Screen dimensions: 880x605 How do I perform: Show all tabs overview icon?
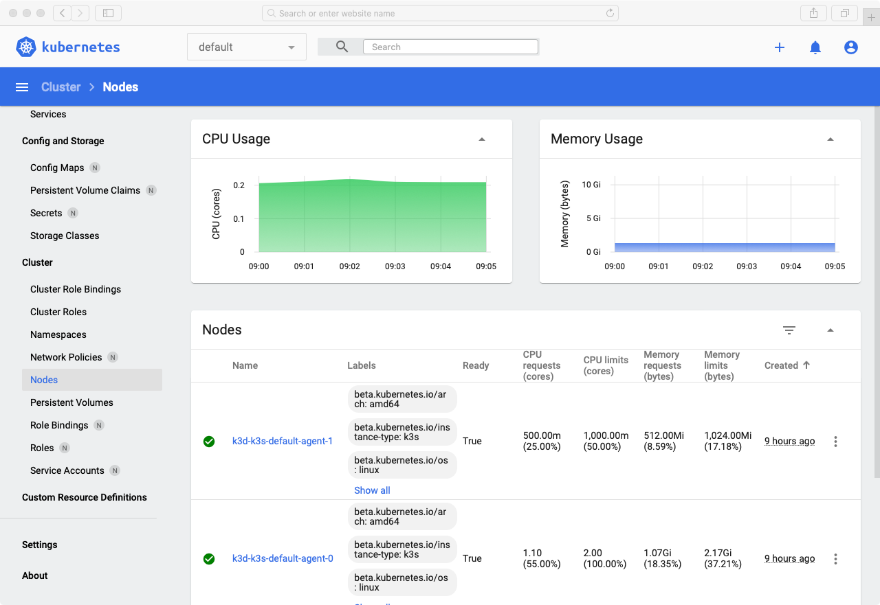click(844, 13)
